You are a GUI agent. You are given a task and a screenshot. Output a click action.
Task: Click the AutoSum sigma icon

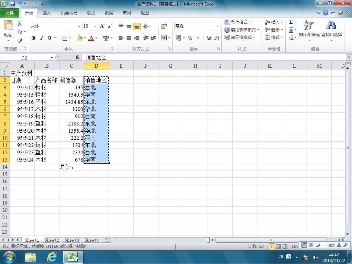291,22
